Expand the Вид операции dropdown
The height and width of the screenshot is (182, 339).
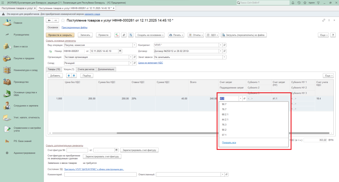coord(134,45)
